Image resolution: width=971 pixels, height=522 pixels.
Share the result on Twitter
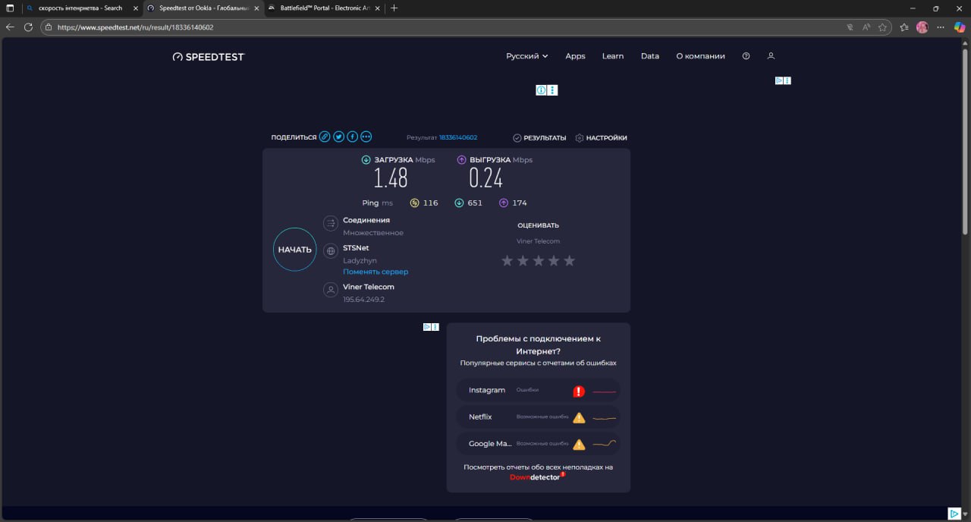(339, 137)
